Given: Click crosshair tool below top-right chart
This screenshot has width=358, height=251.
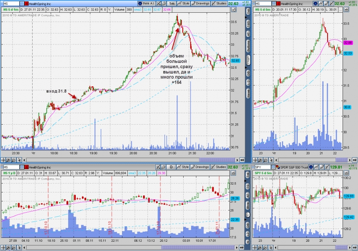Looking at the screenshot, I should click(x=255, y=160).
